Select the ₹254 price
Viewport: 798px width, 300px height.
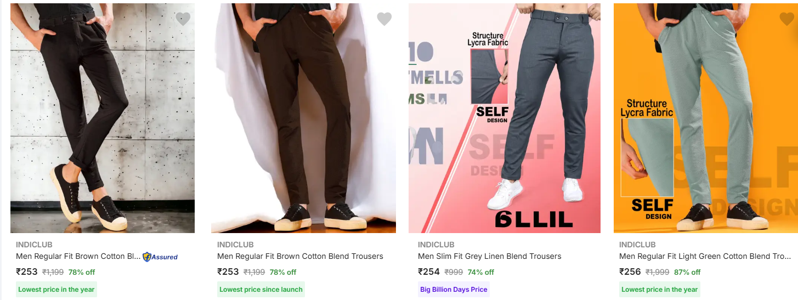click(x=429, y=271)
